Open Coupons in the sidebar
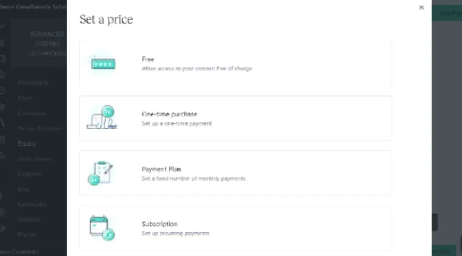This screenshot has width=462, height=256. click(29, 174)
